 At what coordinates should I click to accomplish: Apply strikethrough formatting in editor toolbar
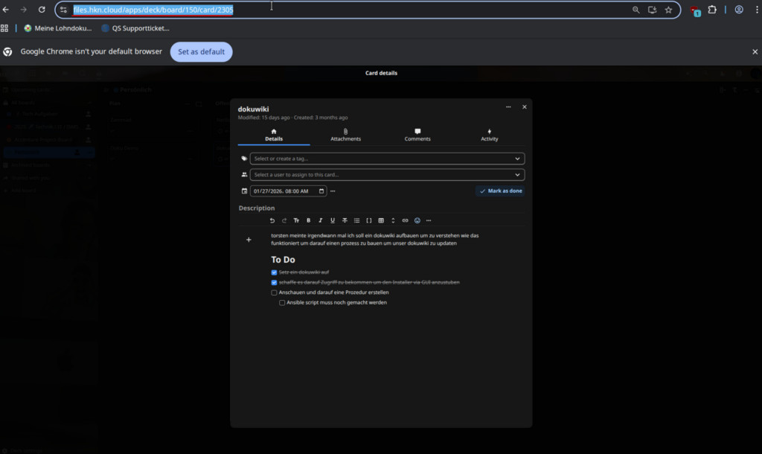[x=345, y=220]
